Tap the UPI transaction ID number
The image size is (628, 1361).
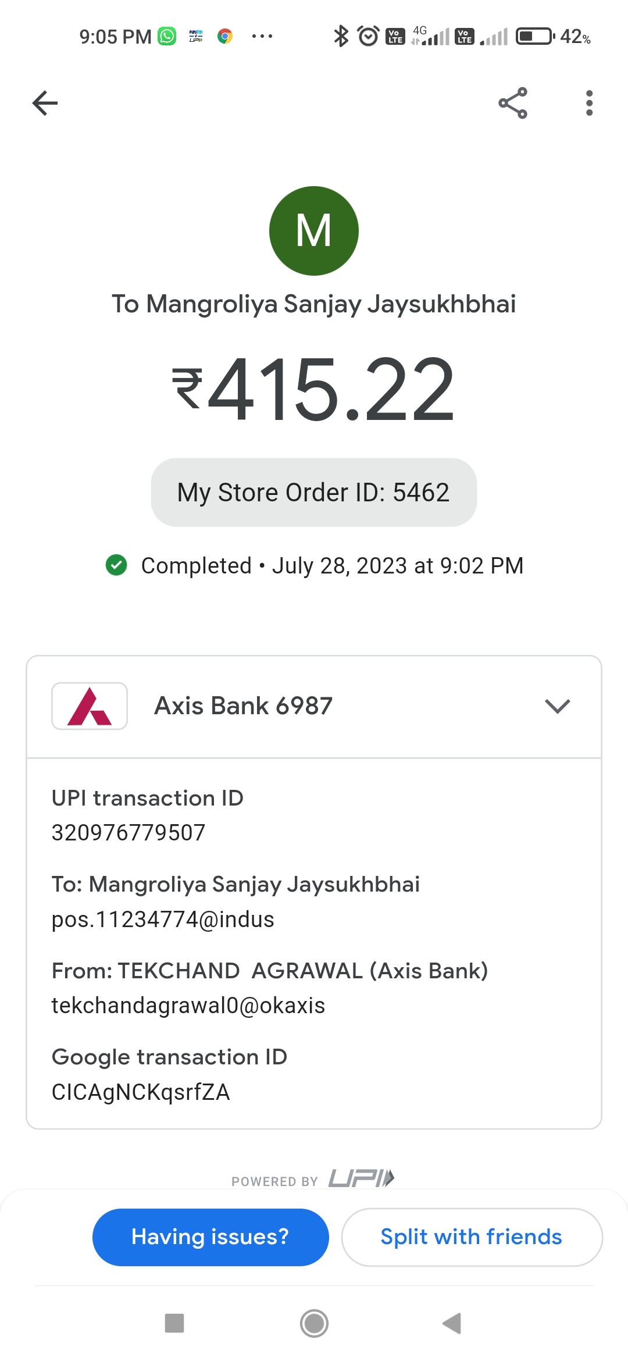coord(129,832)
